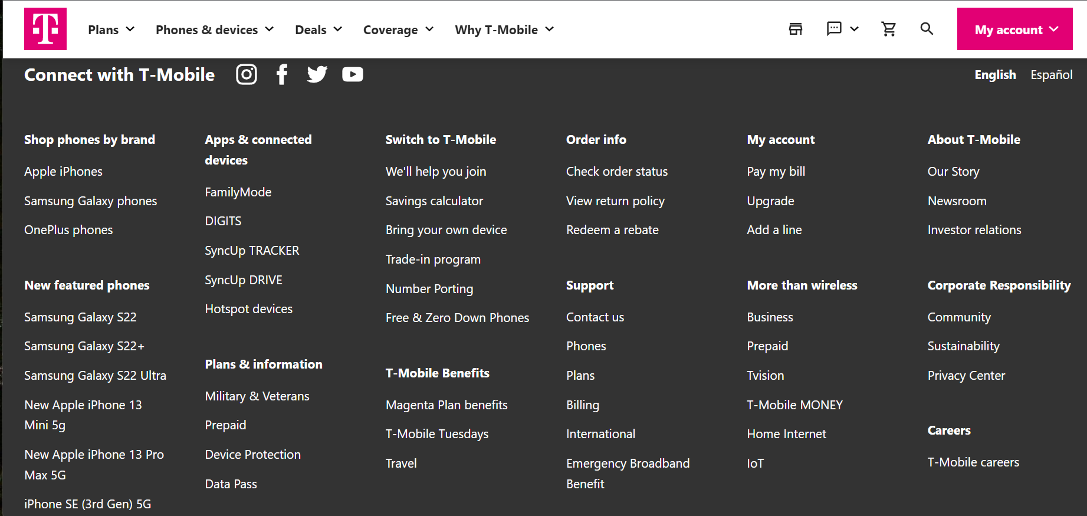1087x516 pixels.
Task: Open Billing link under Support
Action: point(583,405)
